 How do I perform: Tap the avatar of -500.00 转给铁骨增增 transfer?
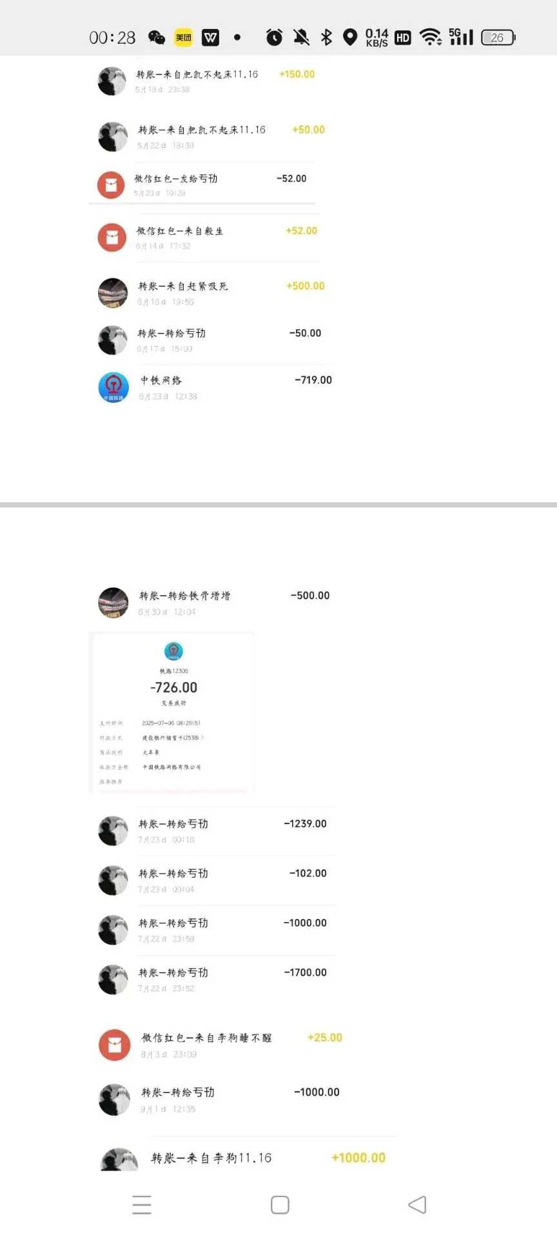(113, 603)
